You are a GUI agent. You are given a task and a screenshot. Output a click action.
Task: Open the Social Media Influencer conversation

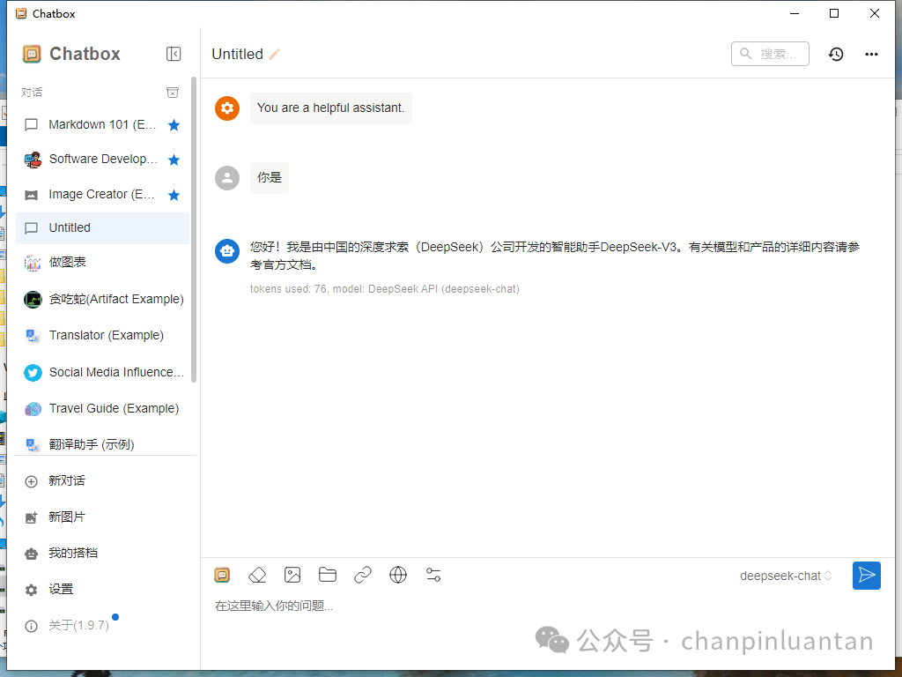pos(102,373)
